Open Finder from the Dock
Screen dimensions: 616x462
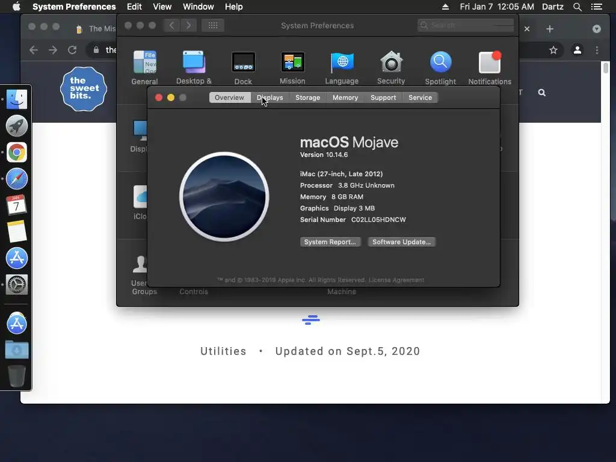point(16,99)
